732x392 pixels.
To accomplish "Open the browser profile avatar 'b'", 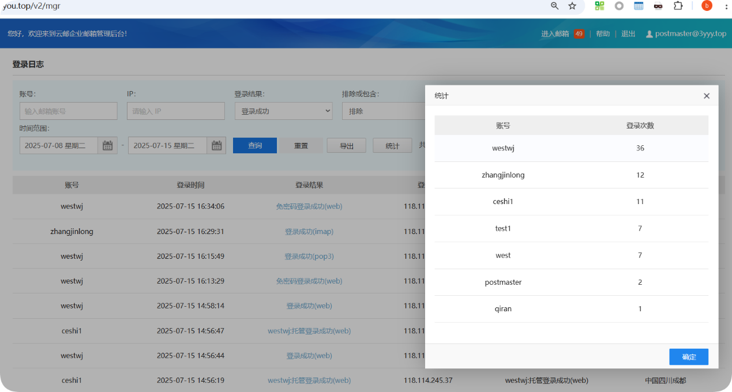I will tap(707, 6).
